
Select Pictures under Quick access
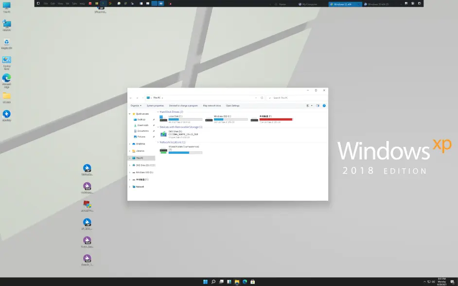point(141,137)
